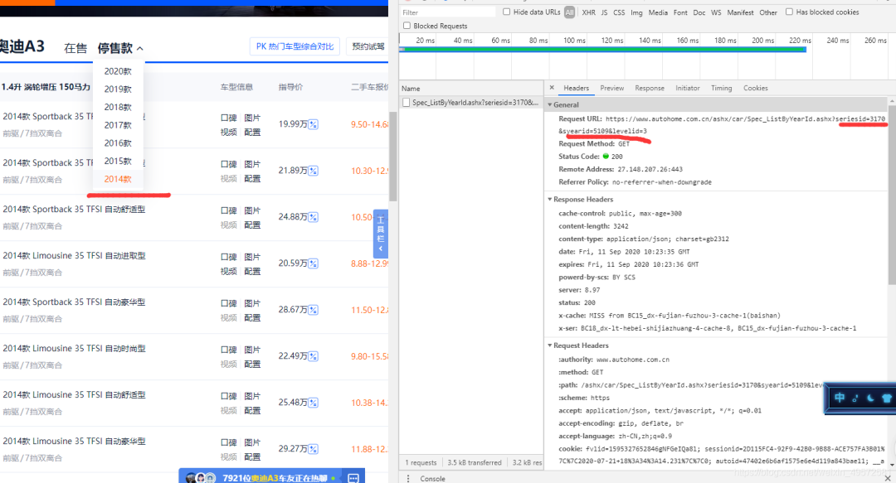Toggle the 中 input language icon
Screen dimensions: 896x483
click(840, 398)
